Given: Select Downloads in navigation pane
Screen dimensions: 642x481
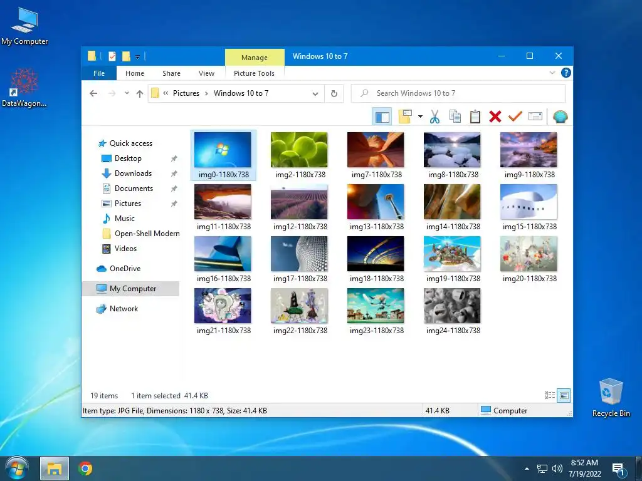Looking at the screenshot, I should [x=133, y=173].
